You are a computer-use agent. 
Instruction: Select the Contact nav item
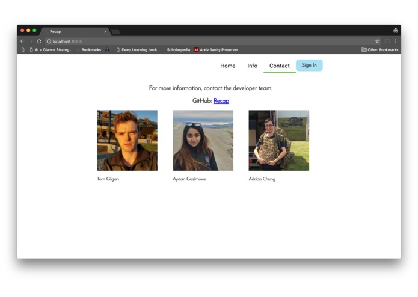[x=280, y=66]
